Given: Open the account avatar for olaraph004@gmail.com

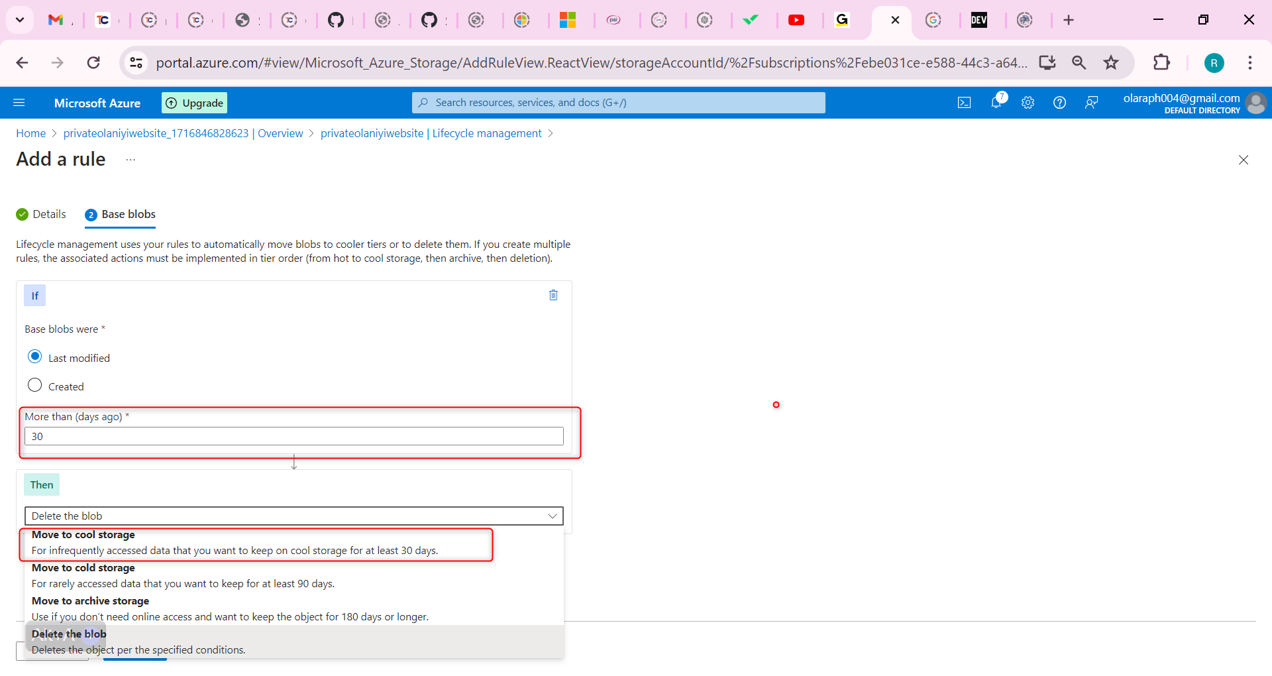Looking at the screenshot, I should [x=1255, y=103].
